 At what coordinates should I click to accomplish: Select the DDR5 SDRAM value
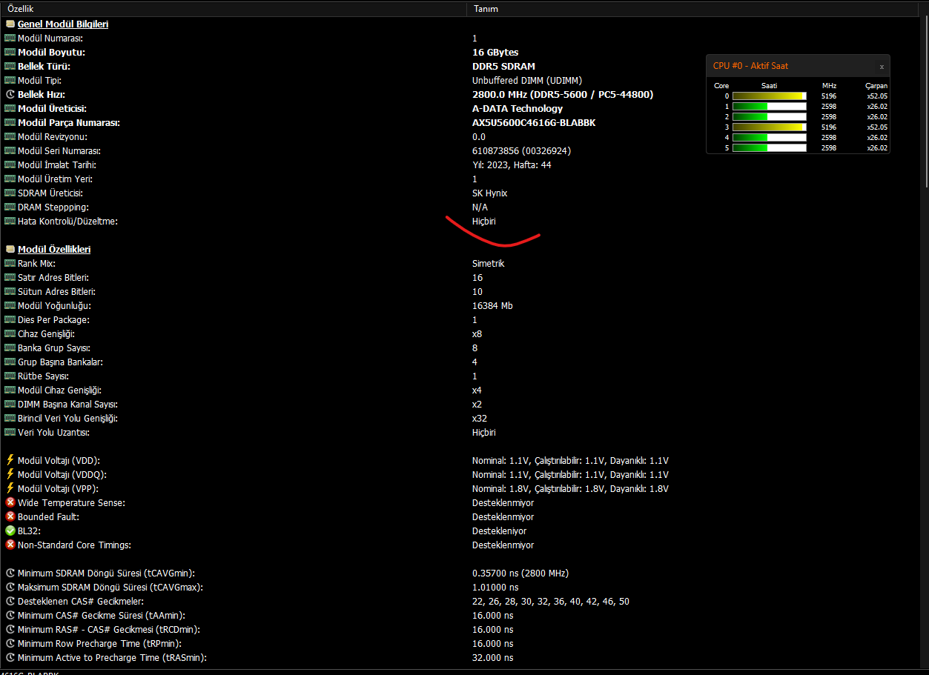tap(503, 66)
